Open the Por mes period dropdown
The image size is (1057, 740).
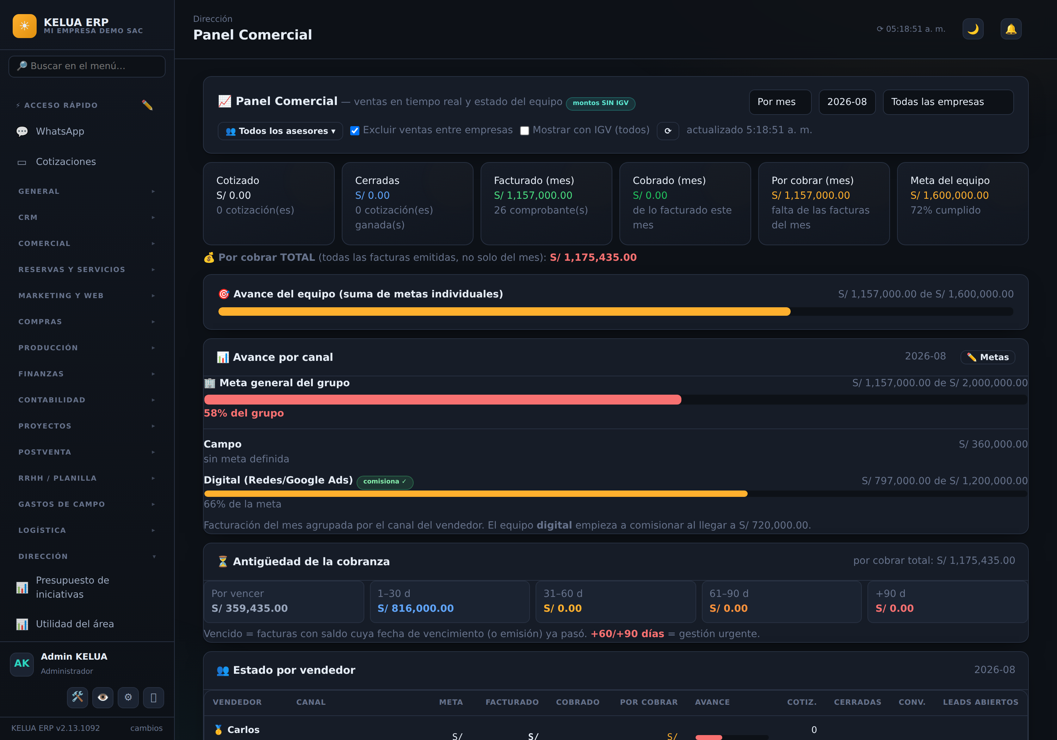tap(780, 102)
